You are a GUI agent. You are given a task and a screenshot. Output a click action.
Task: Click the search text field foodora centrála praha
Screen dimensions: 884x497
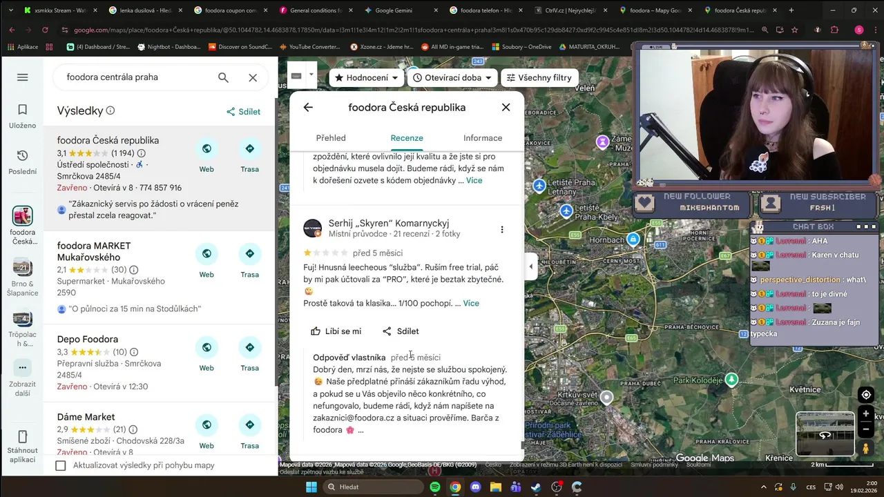tap(138, 77)
